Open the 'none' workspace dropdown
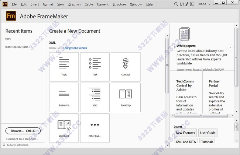 (x=205, y=4)
